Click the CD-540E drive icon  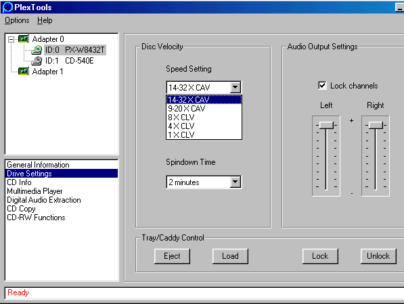37,61
